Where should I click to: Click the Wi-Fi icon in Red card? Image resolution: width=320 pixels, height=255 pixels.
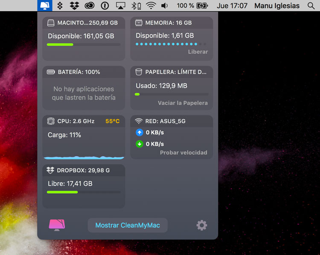[x=139, y=121]
